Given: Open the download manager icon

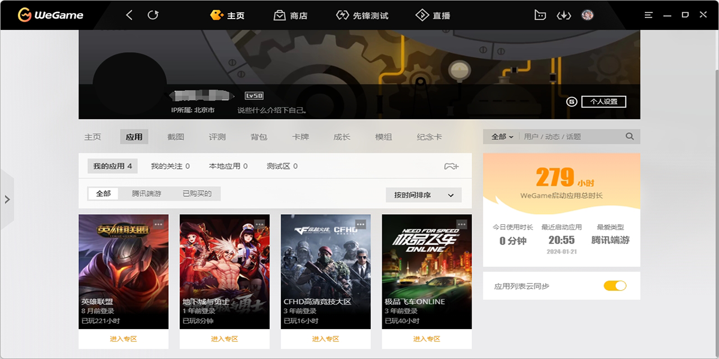Looking at the screenshot, I should coord(564,16).
